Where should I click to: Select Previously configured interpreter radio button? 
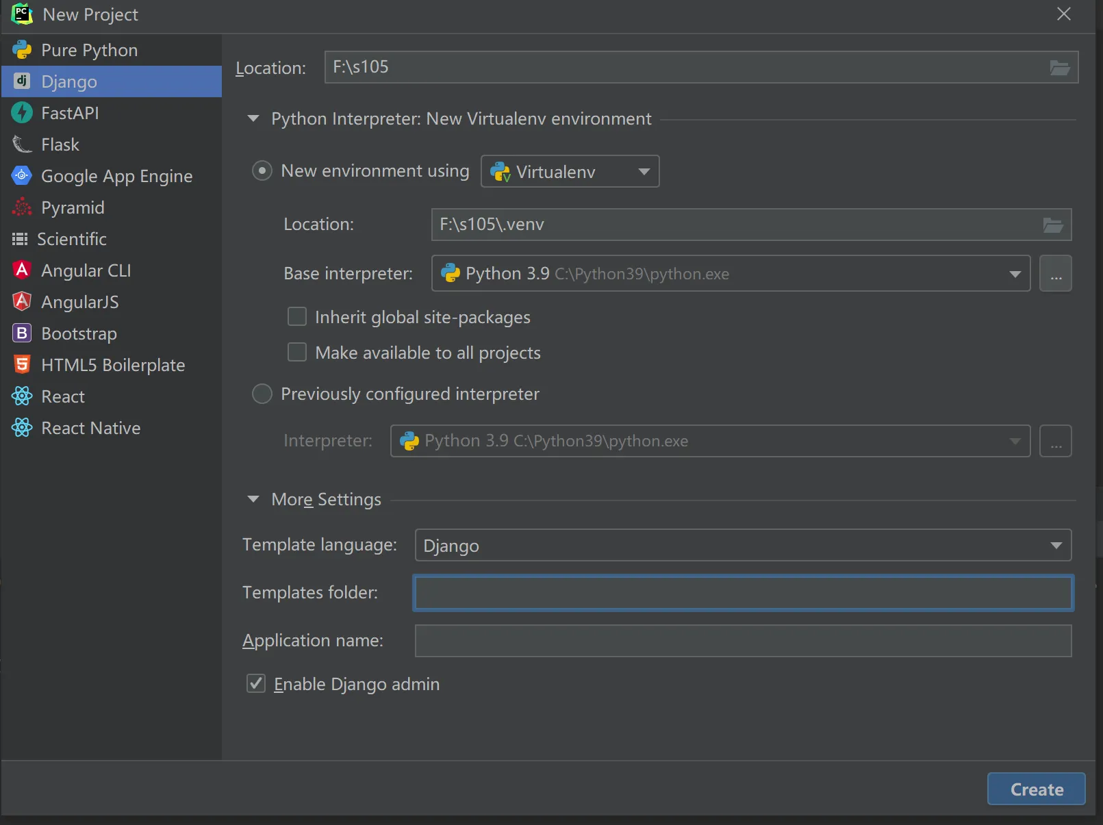click(x=262, y=394)
